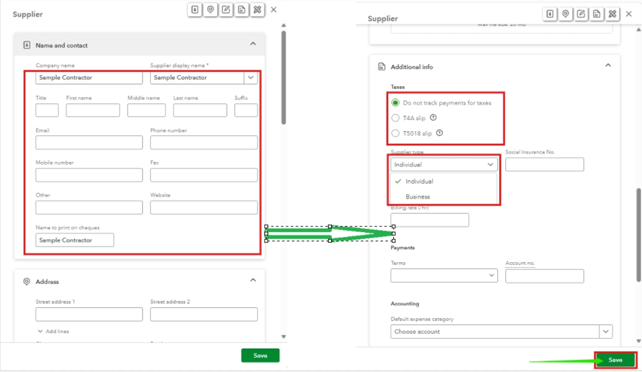
Task: Click T4A slip help question icon
Action: (x=433, y=118)
